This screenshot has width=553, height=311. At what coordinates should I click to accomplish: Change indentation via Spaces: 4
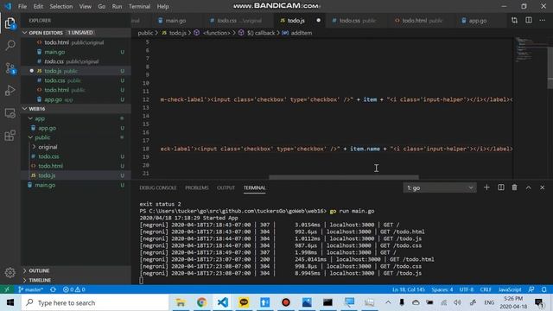coord(442,289)
